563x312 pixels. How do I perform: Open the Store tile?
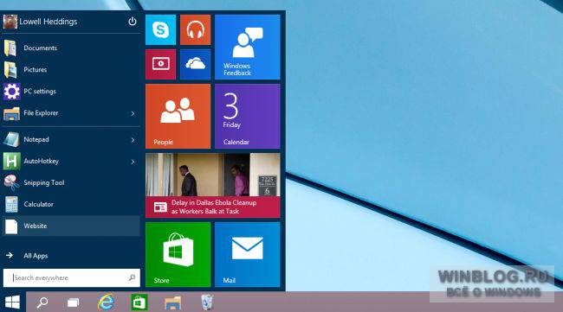tap(178, 255)
